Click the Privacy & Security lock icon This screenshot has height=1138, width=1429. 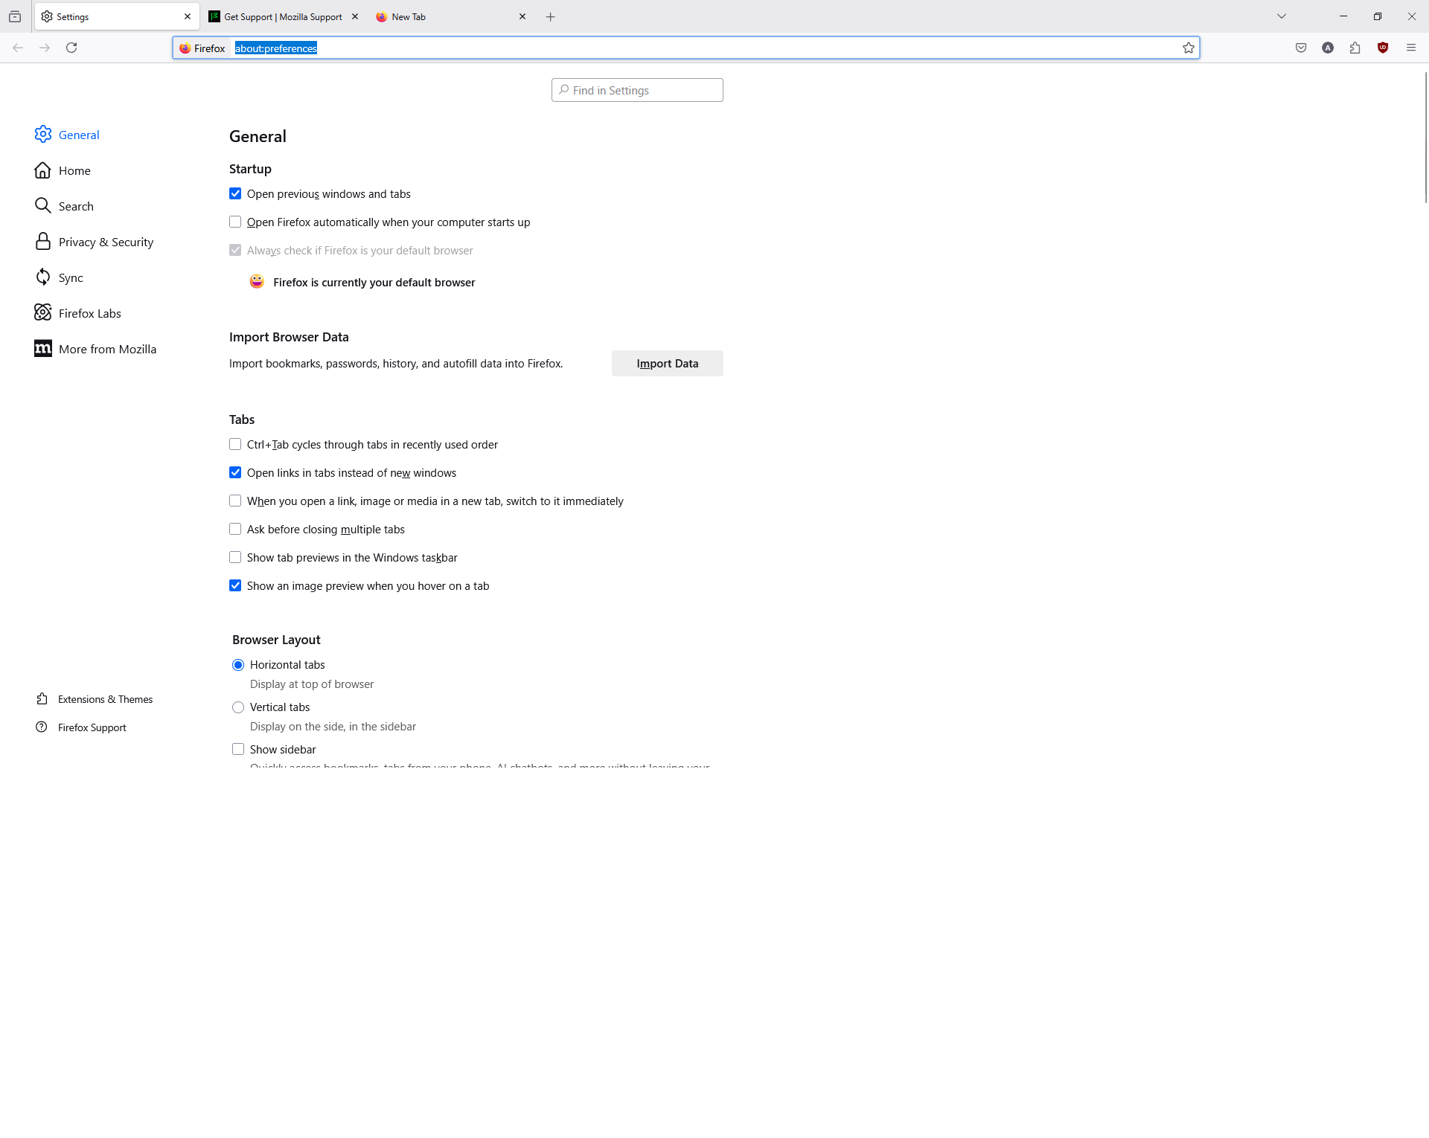pos(43,241)
